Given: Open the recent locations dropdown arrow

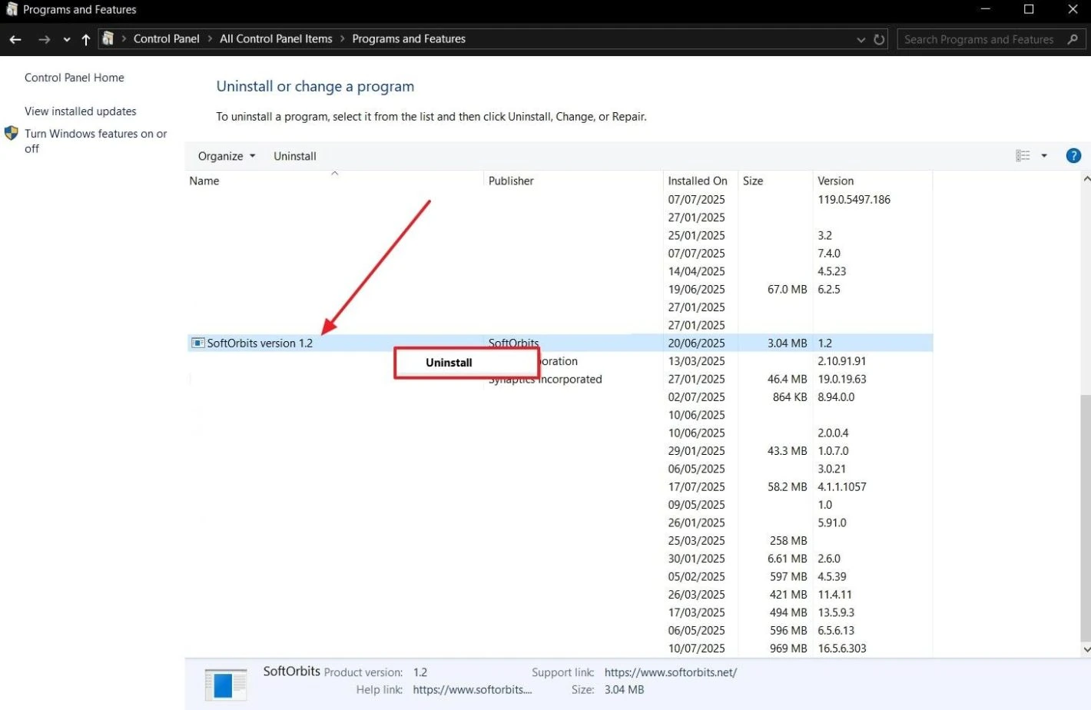Looking at the screenshot, I should (67, 39).
